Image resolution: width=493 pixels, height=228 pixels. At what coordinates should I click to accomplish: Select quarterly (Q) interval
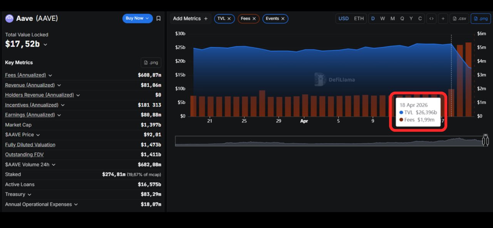402,18
